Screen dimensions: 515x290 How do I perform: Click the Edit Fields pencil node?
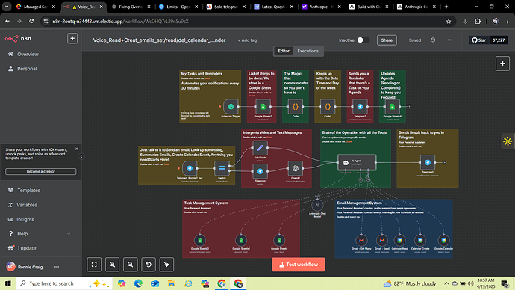pyautogui.click(x=260, y=148)
